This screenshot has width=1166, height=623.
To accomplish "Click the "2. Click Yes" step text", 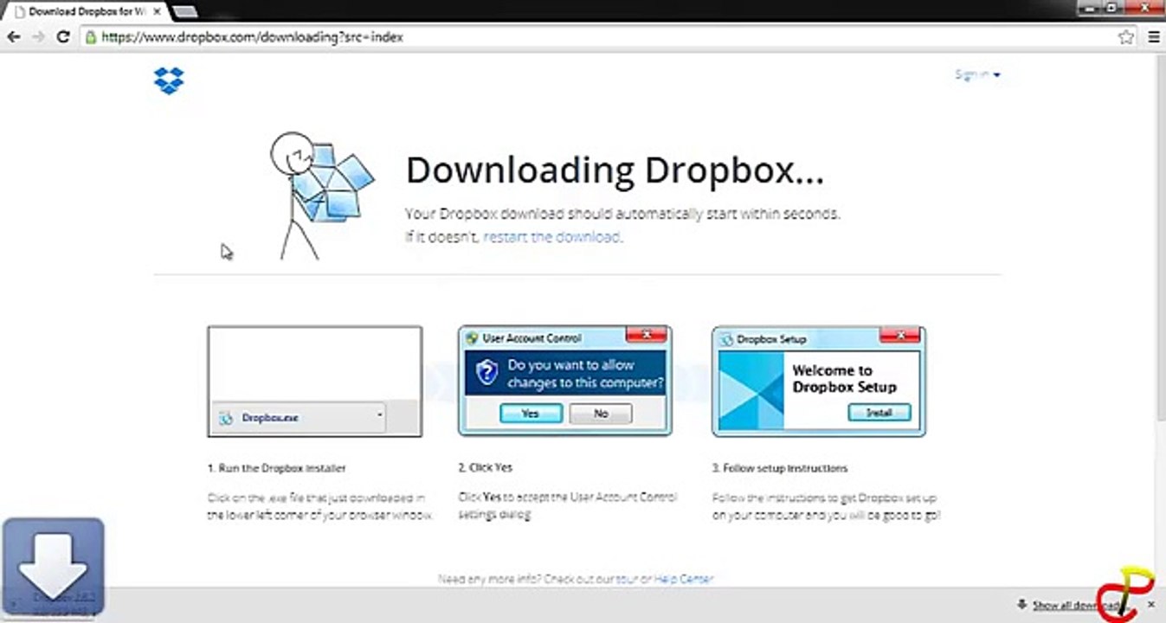I will pyautogui.click(x=486, y=467).
